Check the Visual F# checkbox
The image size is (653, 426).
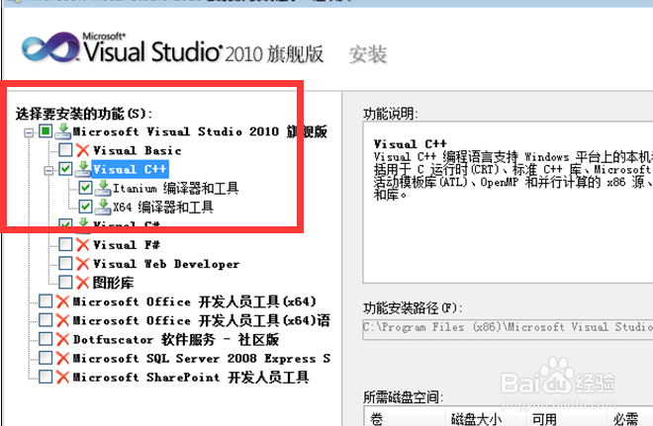[x=65, y=244]
